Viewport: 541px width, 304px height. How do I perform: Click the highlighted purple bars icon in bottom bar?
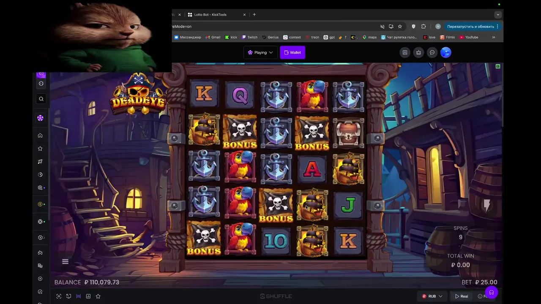click(78, 296)
